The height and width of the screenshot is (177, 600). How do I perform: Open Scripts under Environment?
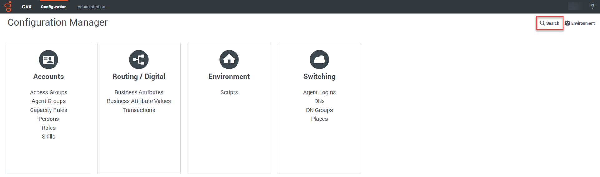click(x=229, y=92)
